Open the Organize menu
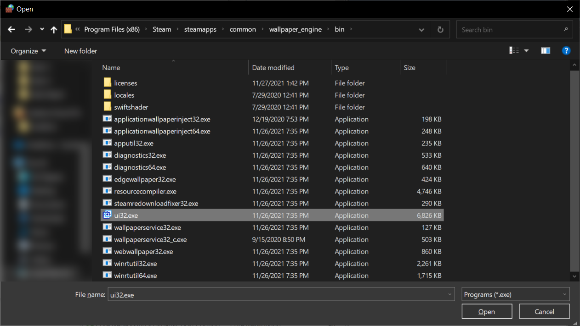 [28, 51]
